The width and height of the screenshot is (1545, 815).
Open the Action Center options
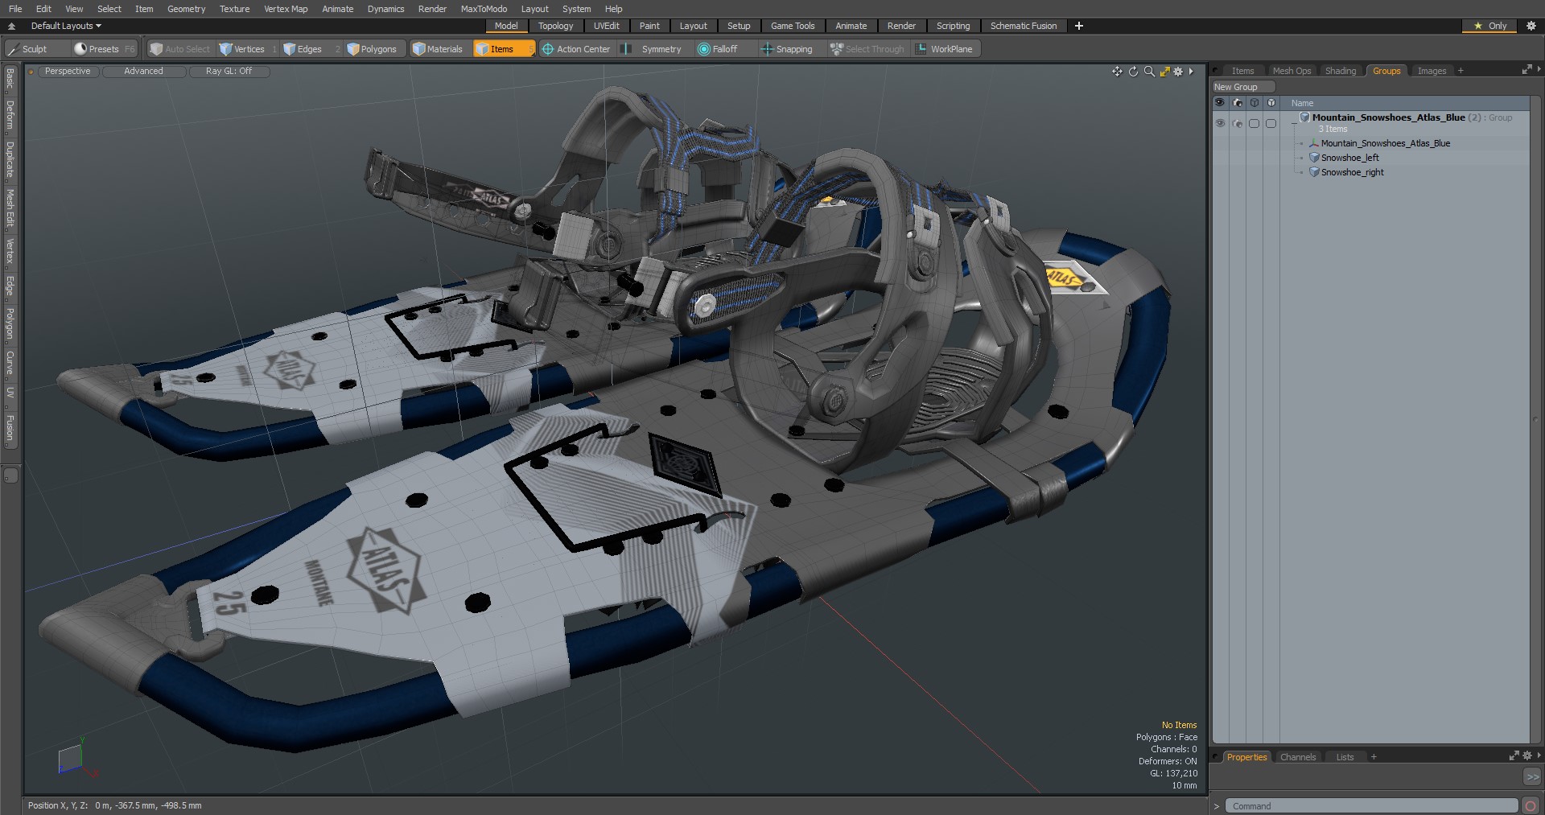point(576,49)
